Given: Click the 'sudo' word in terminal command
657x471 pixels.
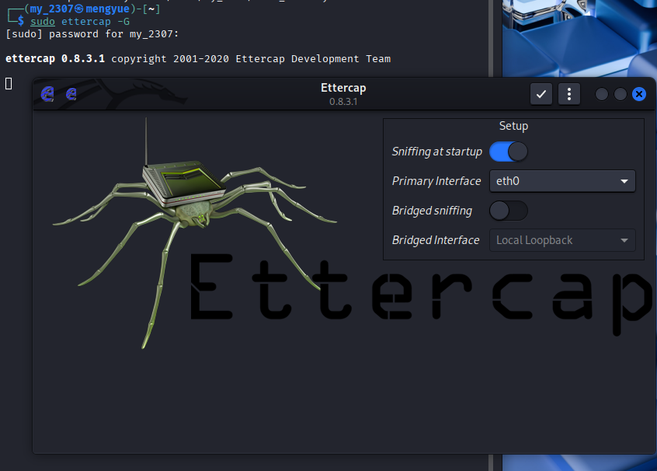Looking at the screenshot, I should [43, 22].
